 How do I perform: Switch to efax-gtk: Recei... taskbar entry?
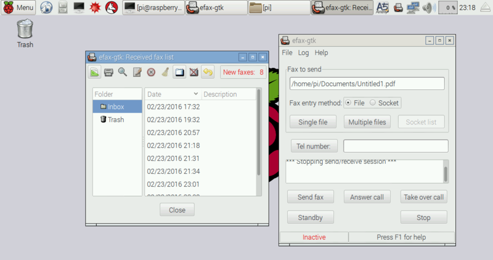click(x=343, y=7)
